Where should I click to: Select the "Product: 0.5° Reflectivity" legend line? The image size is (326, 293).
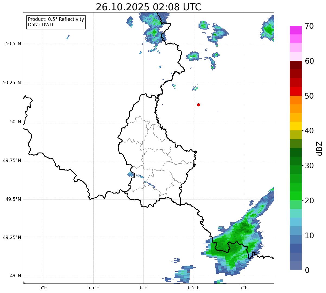tap(56, 20)
